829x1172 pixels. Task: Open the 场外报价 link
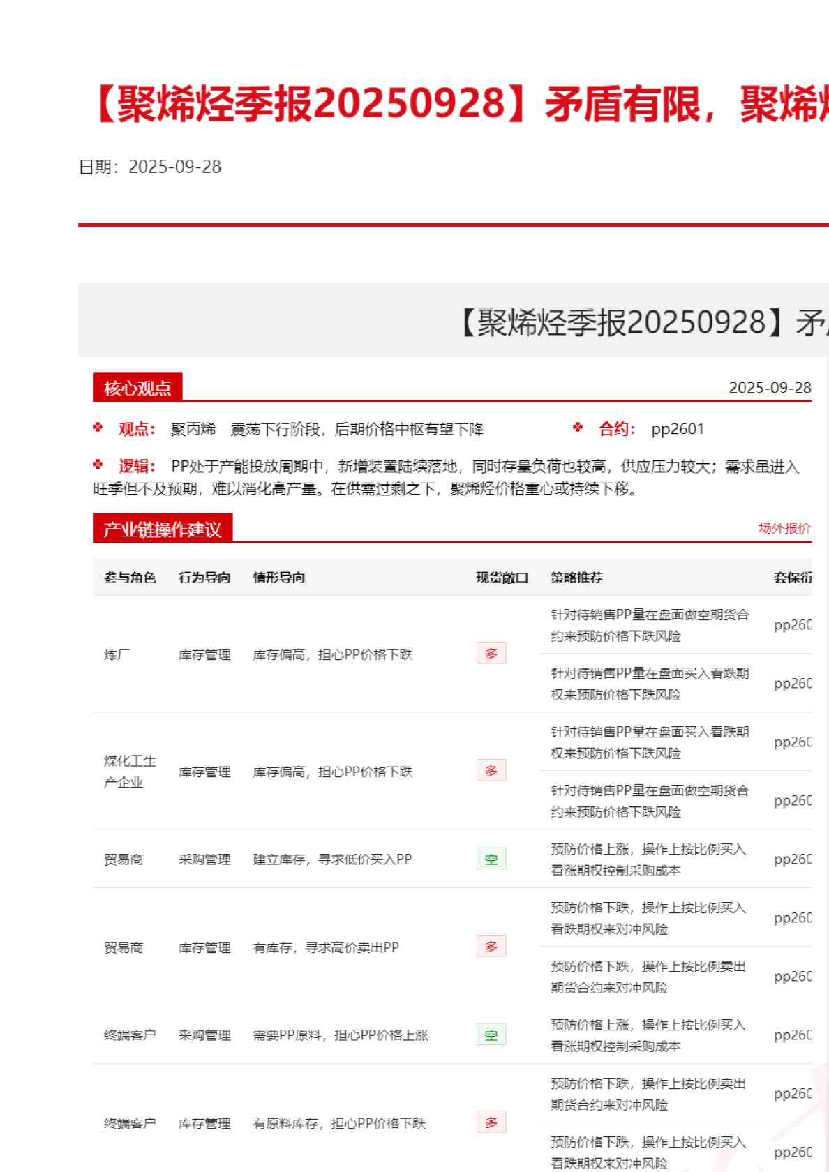[784, 528]
